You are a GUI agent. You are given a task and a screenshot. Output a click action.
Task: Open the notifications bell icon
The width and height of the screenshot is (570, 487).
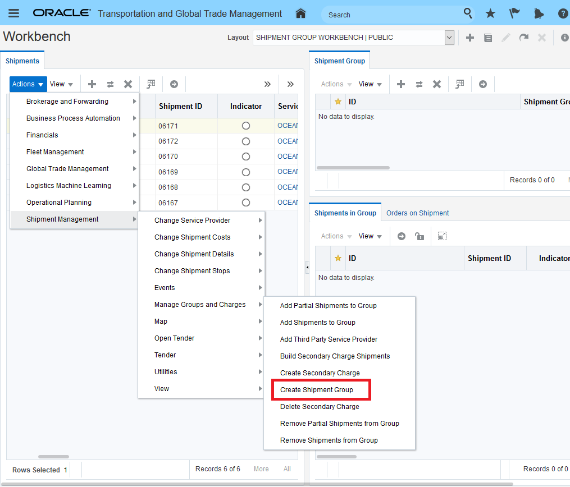[x=539, y=14]
